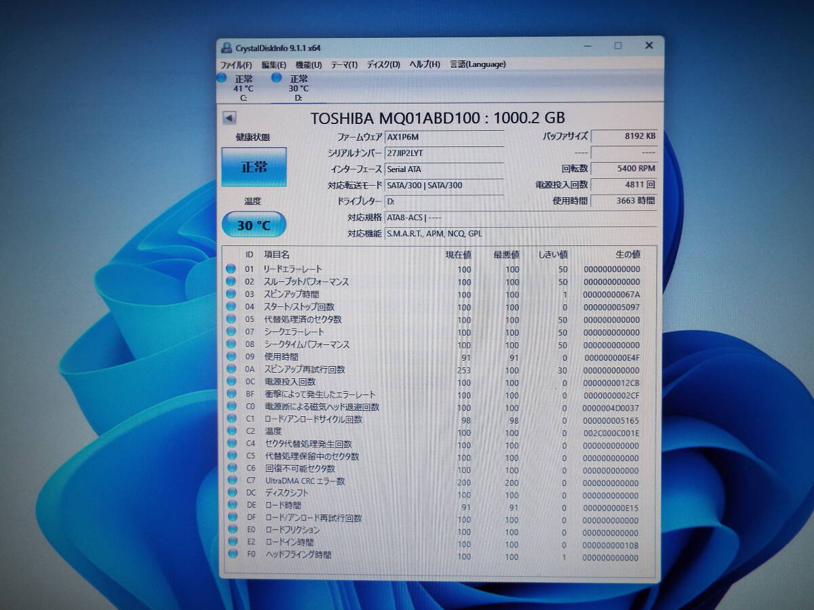Click the status orb for 07 シークエラーレート
814x610 pixels.
pyautogui.click(x=231, y=331)
